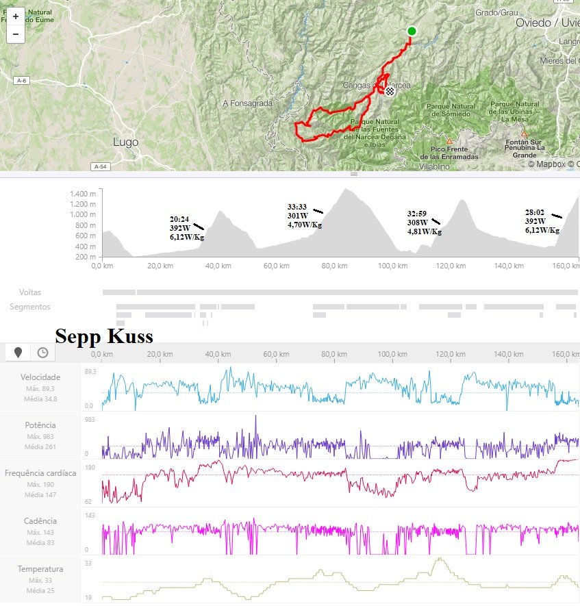Switch chart axis to distance pin
The height and width of the screenshot is (606, 580).
pyautogui.click(x=18, y=353)
